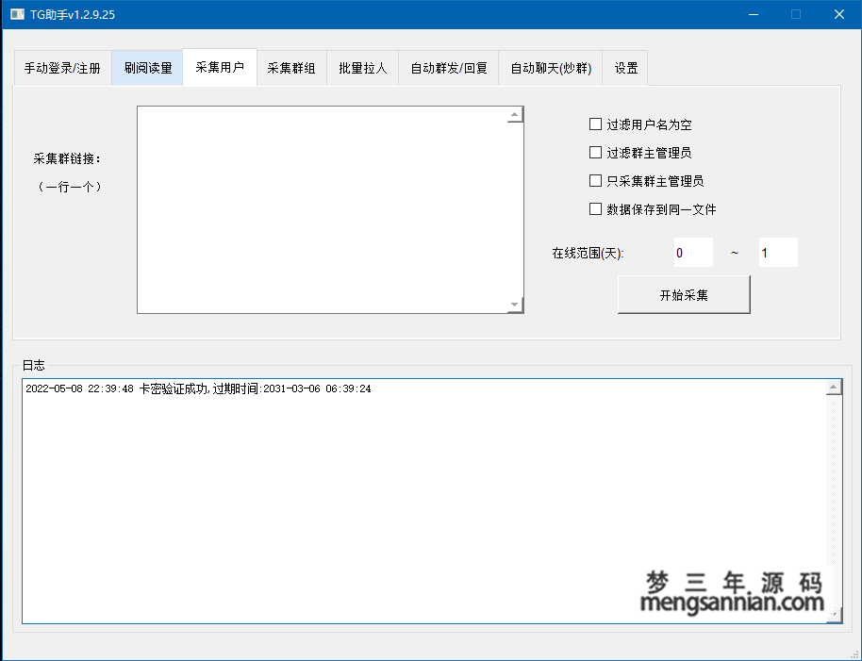The height and width of the screenshot is (661, 862).
Task: Open the 刷阅读量 tab
Action: tap(147, 68)
